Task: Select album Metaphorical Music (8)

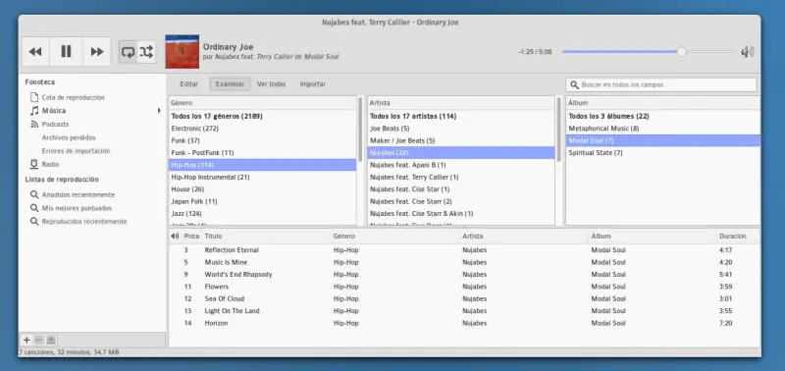Action: pos(663,129)
